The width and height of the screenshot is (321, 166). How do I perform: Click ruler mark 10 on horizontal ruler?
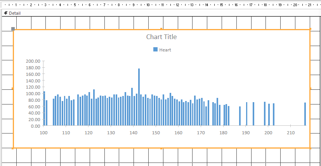point(148,5)
